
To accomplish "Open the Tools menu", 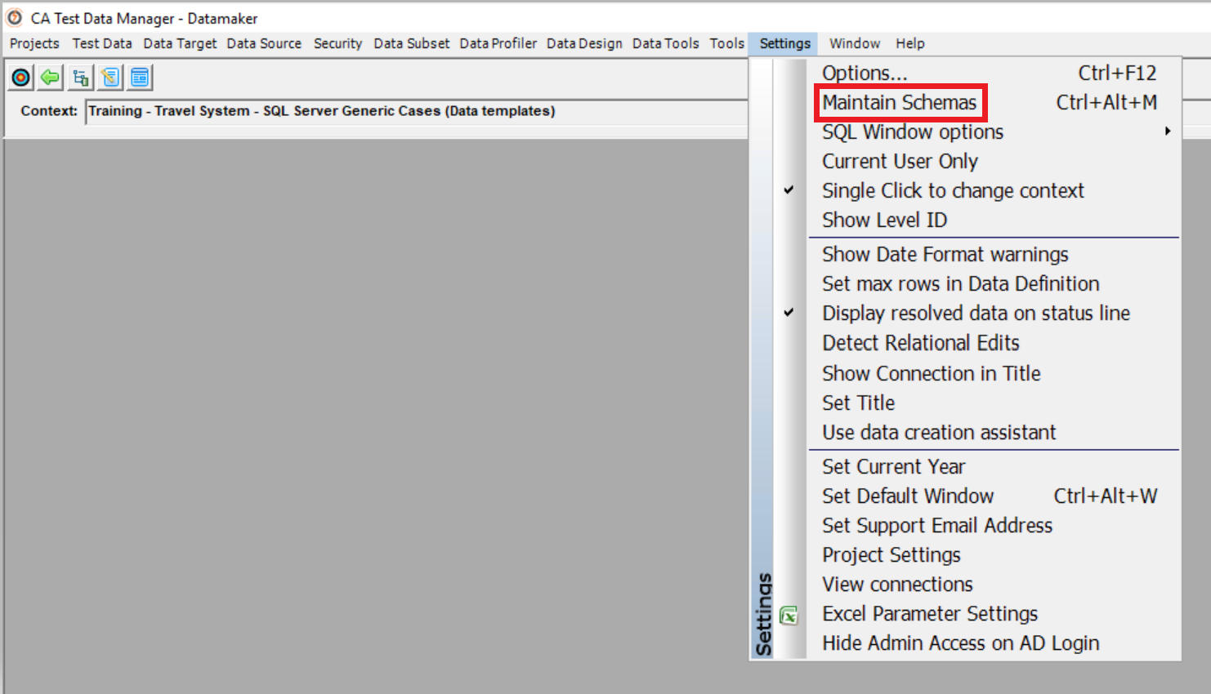I will pyautogui.click(x=727, y=43).
